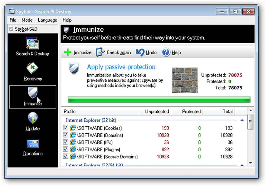This screenshot has height=186, width=266.
Task: Click the green plus Immunize icon
Action: coord(68,52)
